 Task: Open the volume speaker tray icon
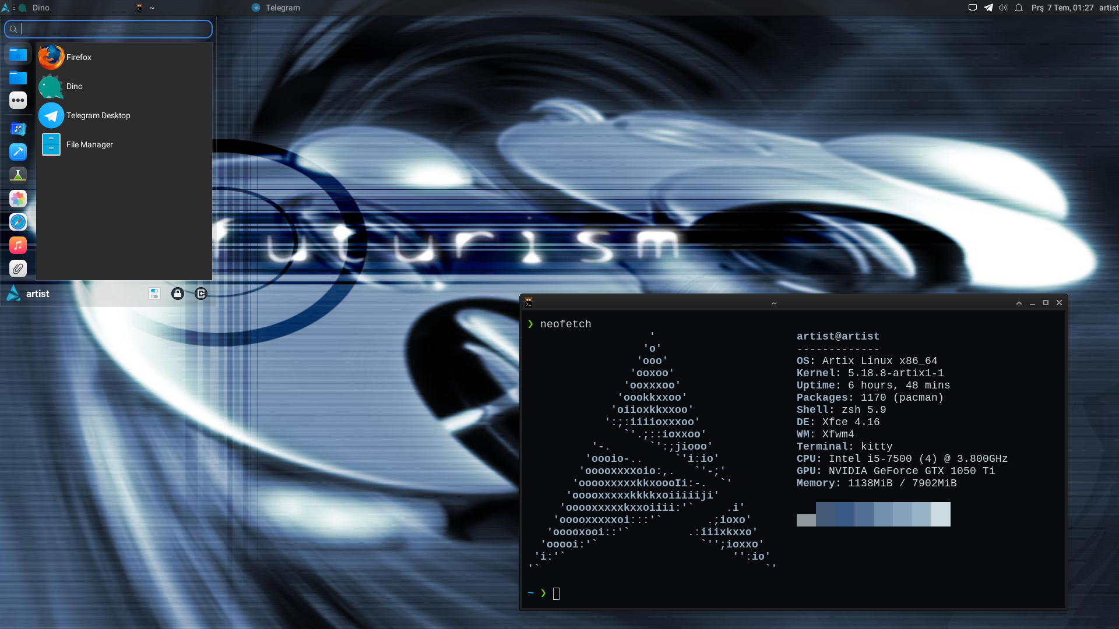click(x=1003, y=8)
